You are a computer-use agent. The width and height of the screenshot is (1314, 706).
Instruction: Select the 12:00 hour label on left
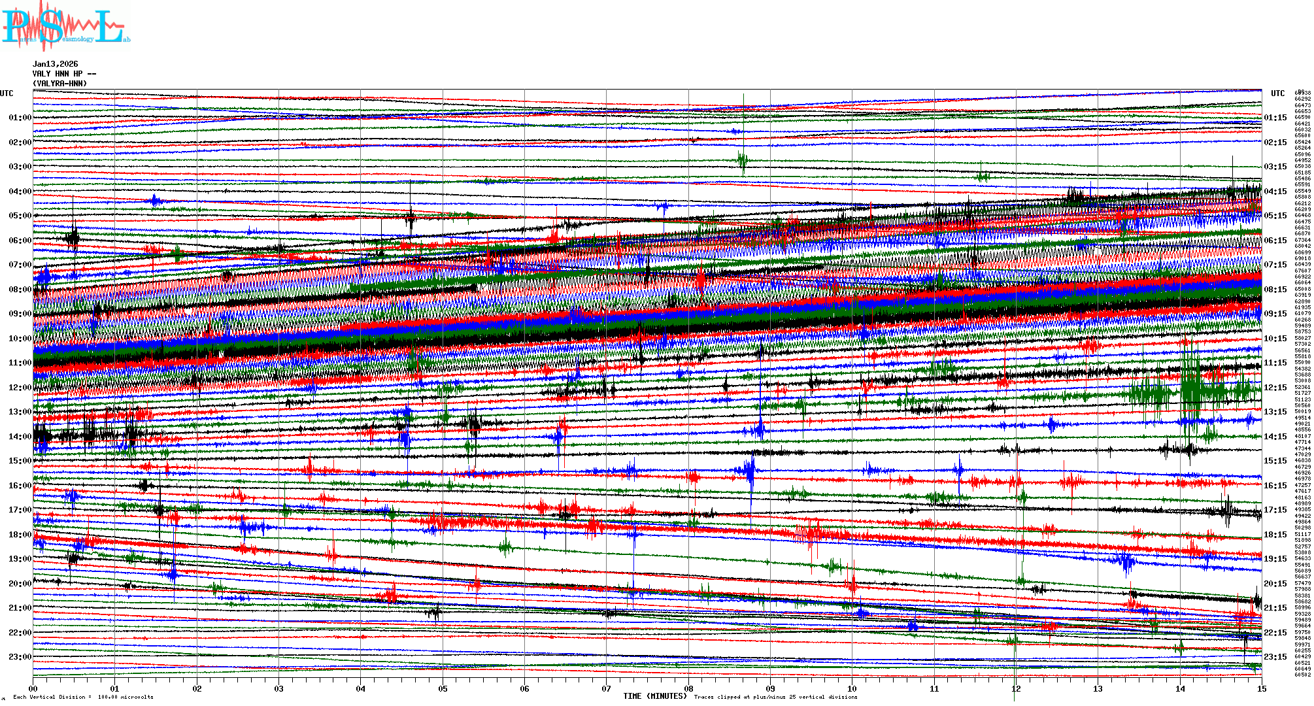click(x=20, y=388)
